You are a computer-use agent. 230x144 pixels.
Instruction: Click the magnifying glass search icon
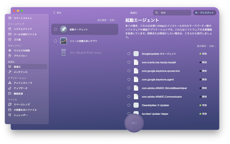click(157, 12)
